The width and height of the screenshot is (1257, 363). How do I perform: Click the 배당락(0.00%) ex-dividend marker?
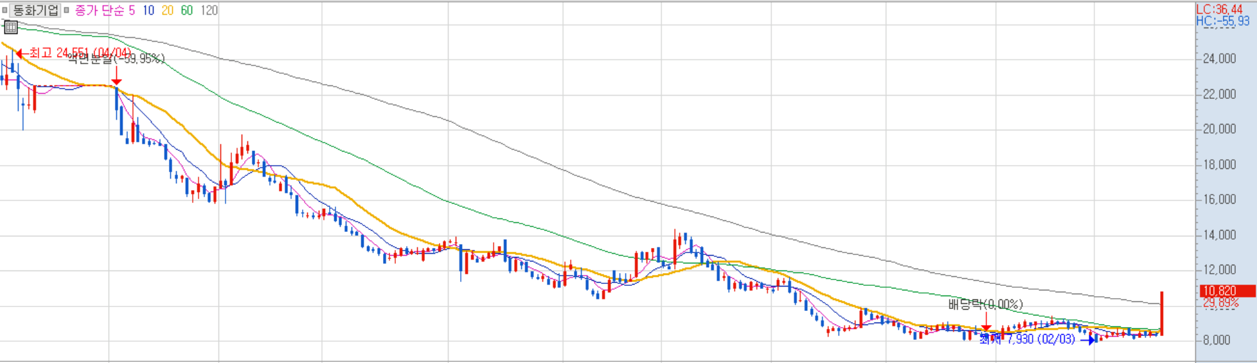tap(986, 305)
